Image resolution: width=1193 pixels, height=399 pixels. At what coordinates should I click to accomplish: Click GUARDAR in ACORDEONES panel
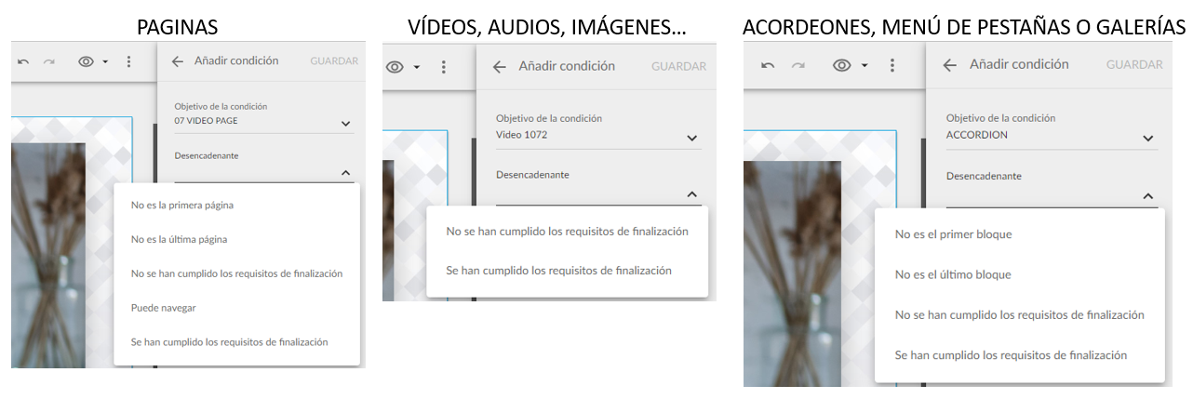click(1134, 65)
